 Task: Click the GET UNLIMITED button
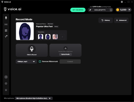78,10
